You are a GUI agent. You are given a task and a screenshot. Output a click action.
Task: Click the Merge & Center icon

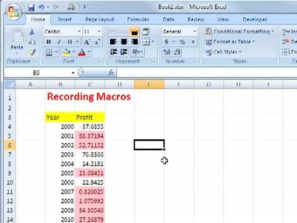pyautogui.click(x=146, y=42)
